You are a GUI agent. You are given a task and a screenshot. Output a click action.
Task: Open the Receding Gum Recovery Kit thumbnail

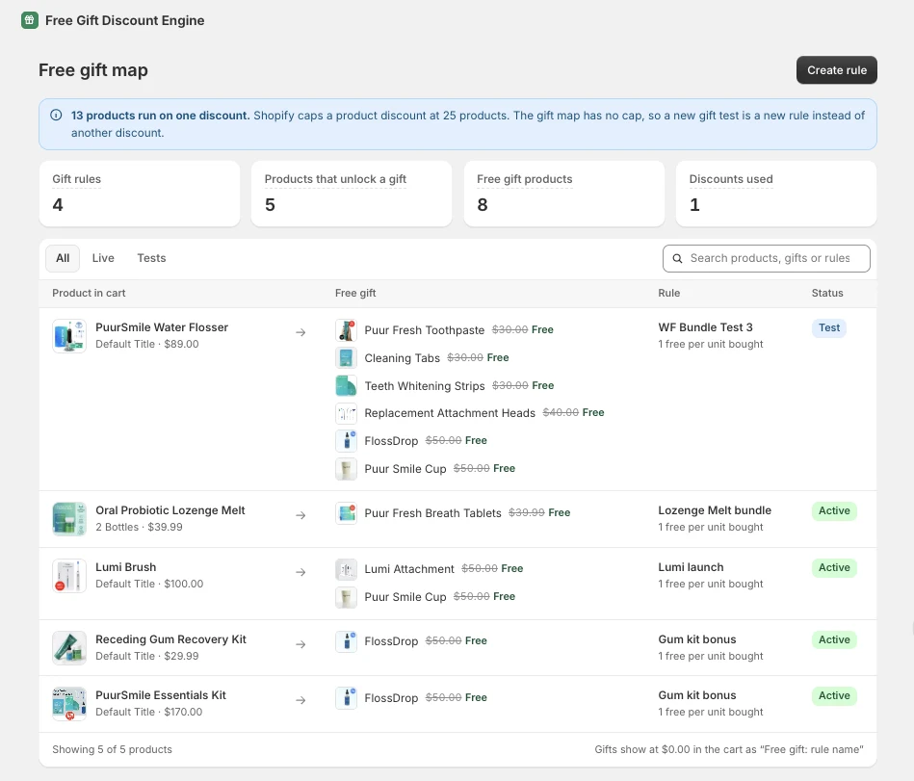[x=69, y=647]
